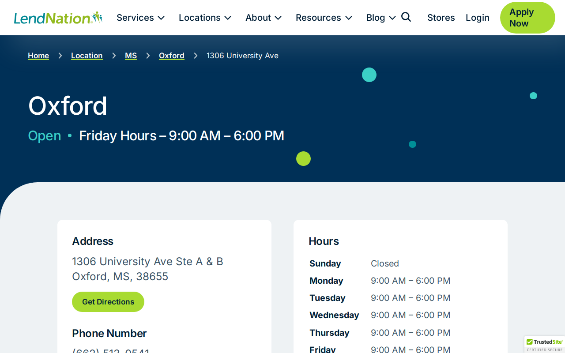Image resolution: width=565 pixels, height=353 pixels.
Task: Expand the Locations chevron
Action: [x=228, y=18]
